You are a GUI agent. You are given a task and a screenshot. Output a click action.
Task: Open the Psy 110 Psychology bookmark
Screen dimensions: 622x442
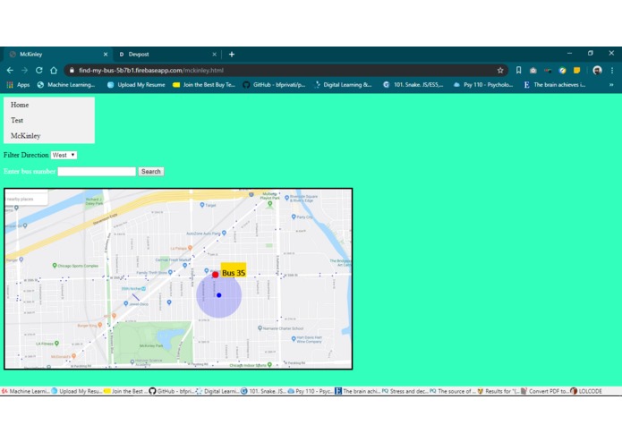tap(483, 84)
